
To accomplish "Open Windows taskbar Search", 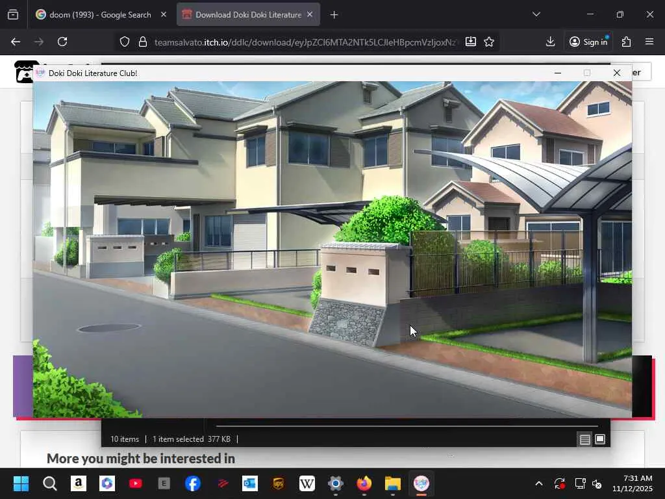I will (x=49, y=483).
